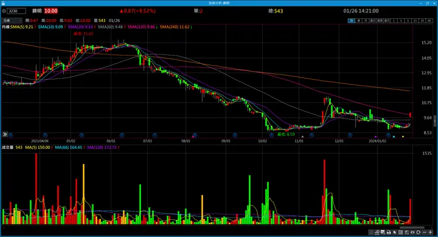Toggle the 15-minute interval button
The image size is (438, 237).
click(x=415, y=21)
